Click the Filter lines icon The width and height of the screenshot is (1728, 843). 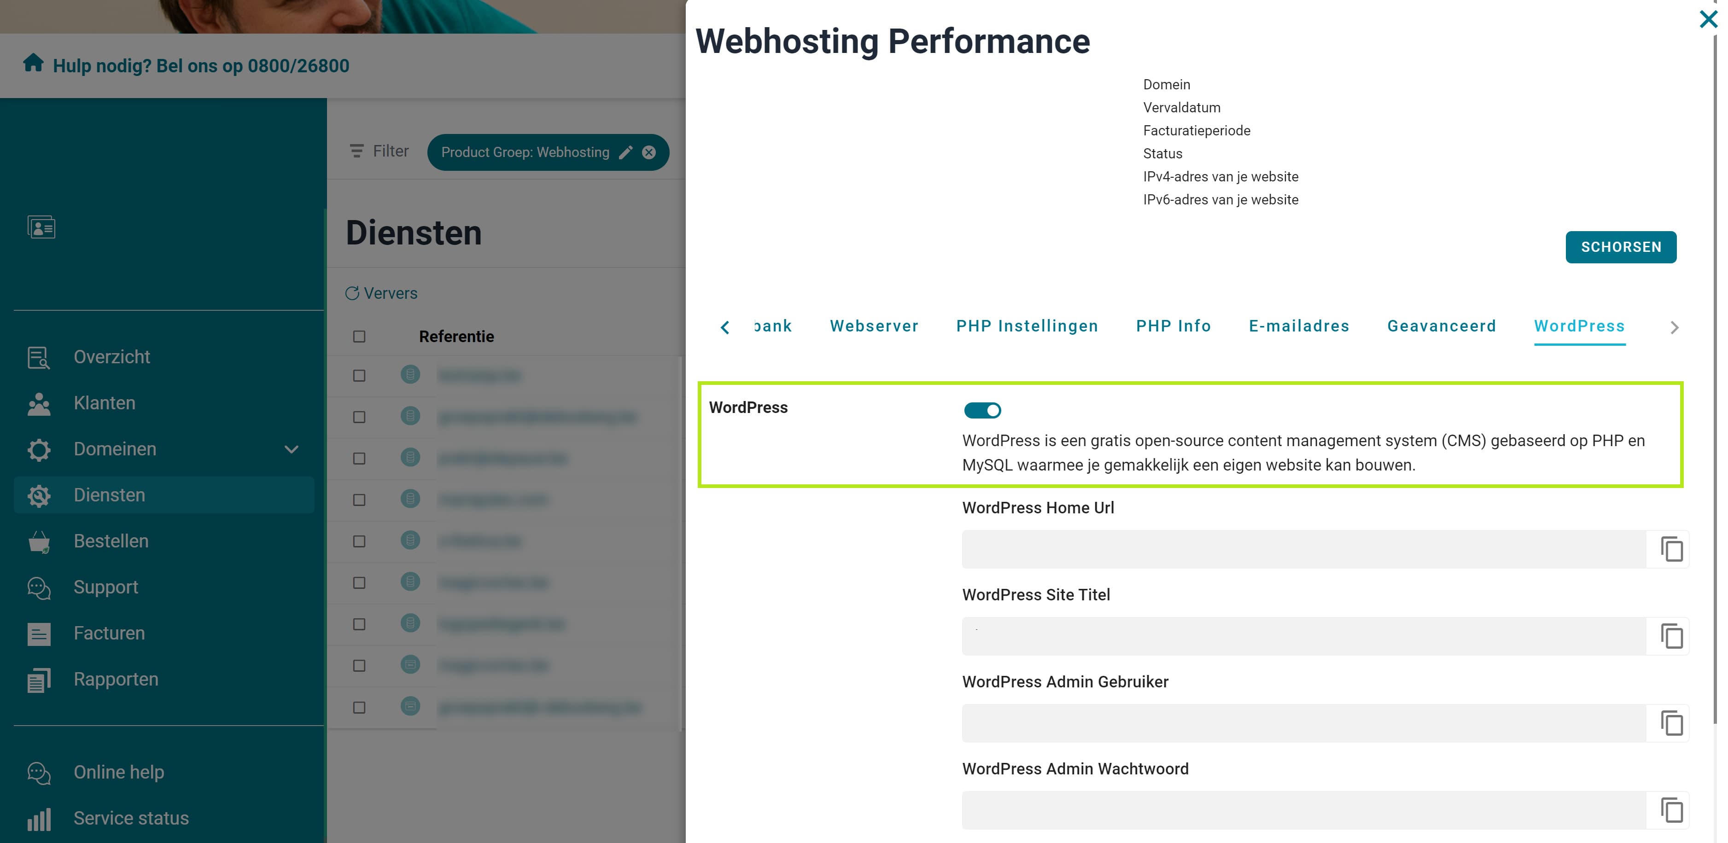356,151
